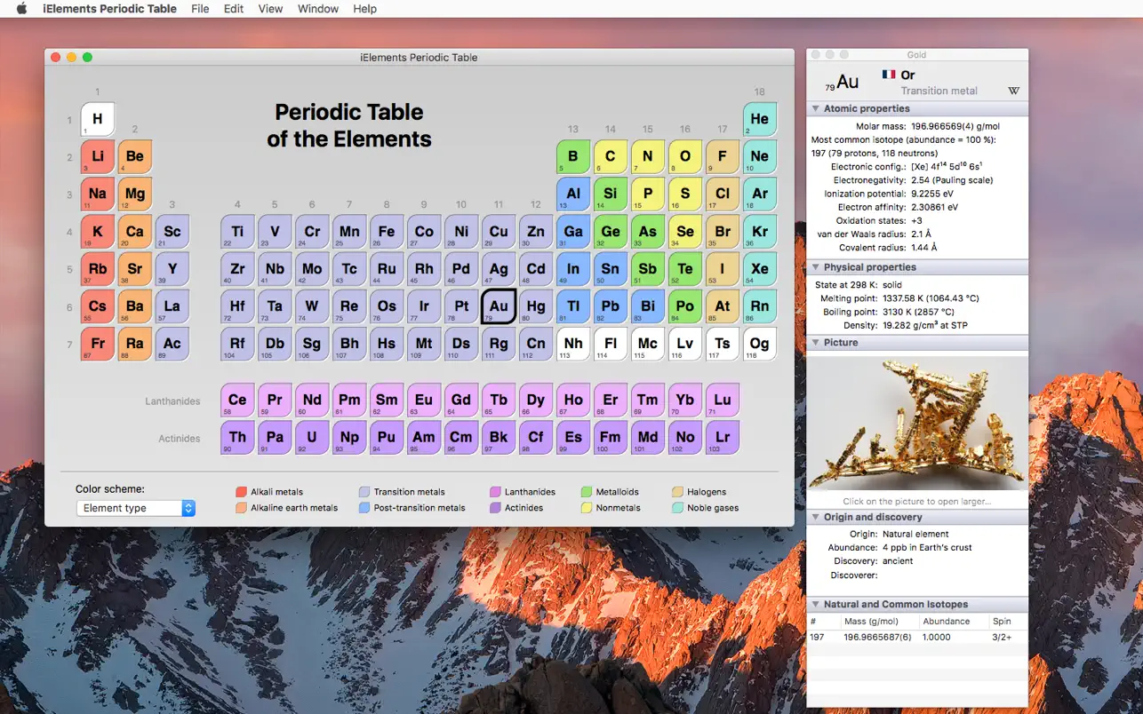The width and height of the screenshot is (1143, 714).
Task: Click the Iron (Fe) element tile
Action: pyautogui.click(x=387, y=231)
